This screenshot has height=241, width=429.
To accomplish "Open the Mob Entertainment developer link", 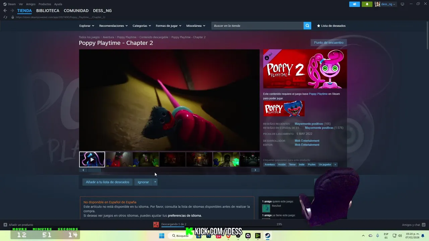I will pyautogui.click(x=307, y=141).
